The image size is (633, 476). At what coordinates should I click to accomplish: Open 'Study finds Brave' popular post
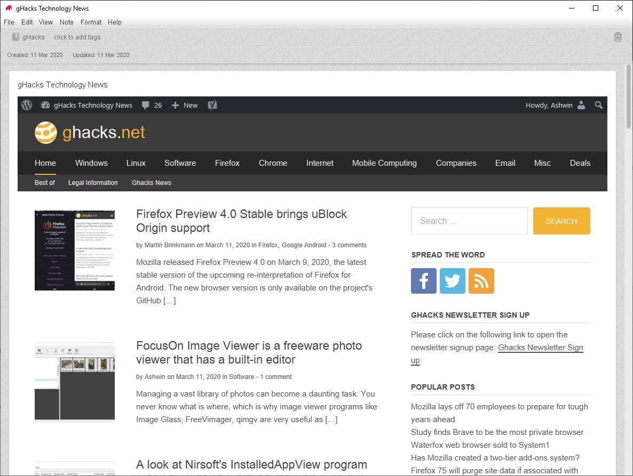(497, 432)
